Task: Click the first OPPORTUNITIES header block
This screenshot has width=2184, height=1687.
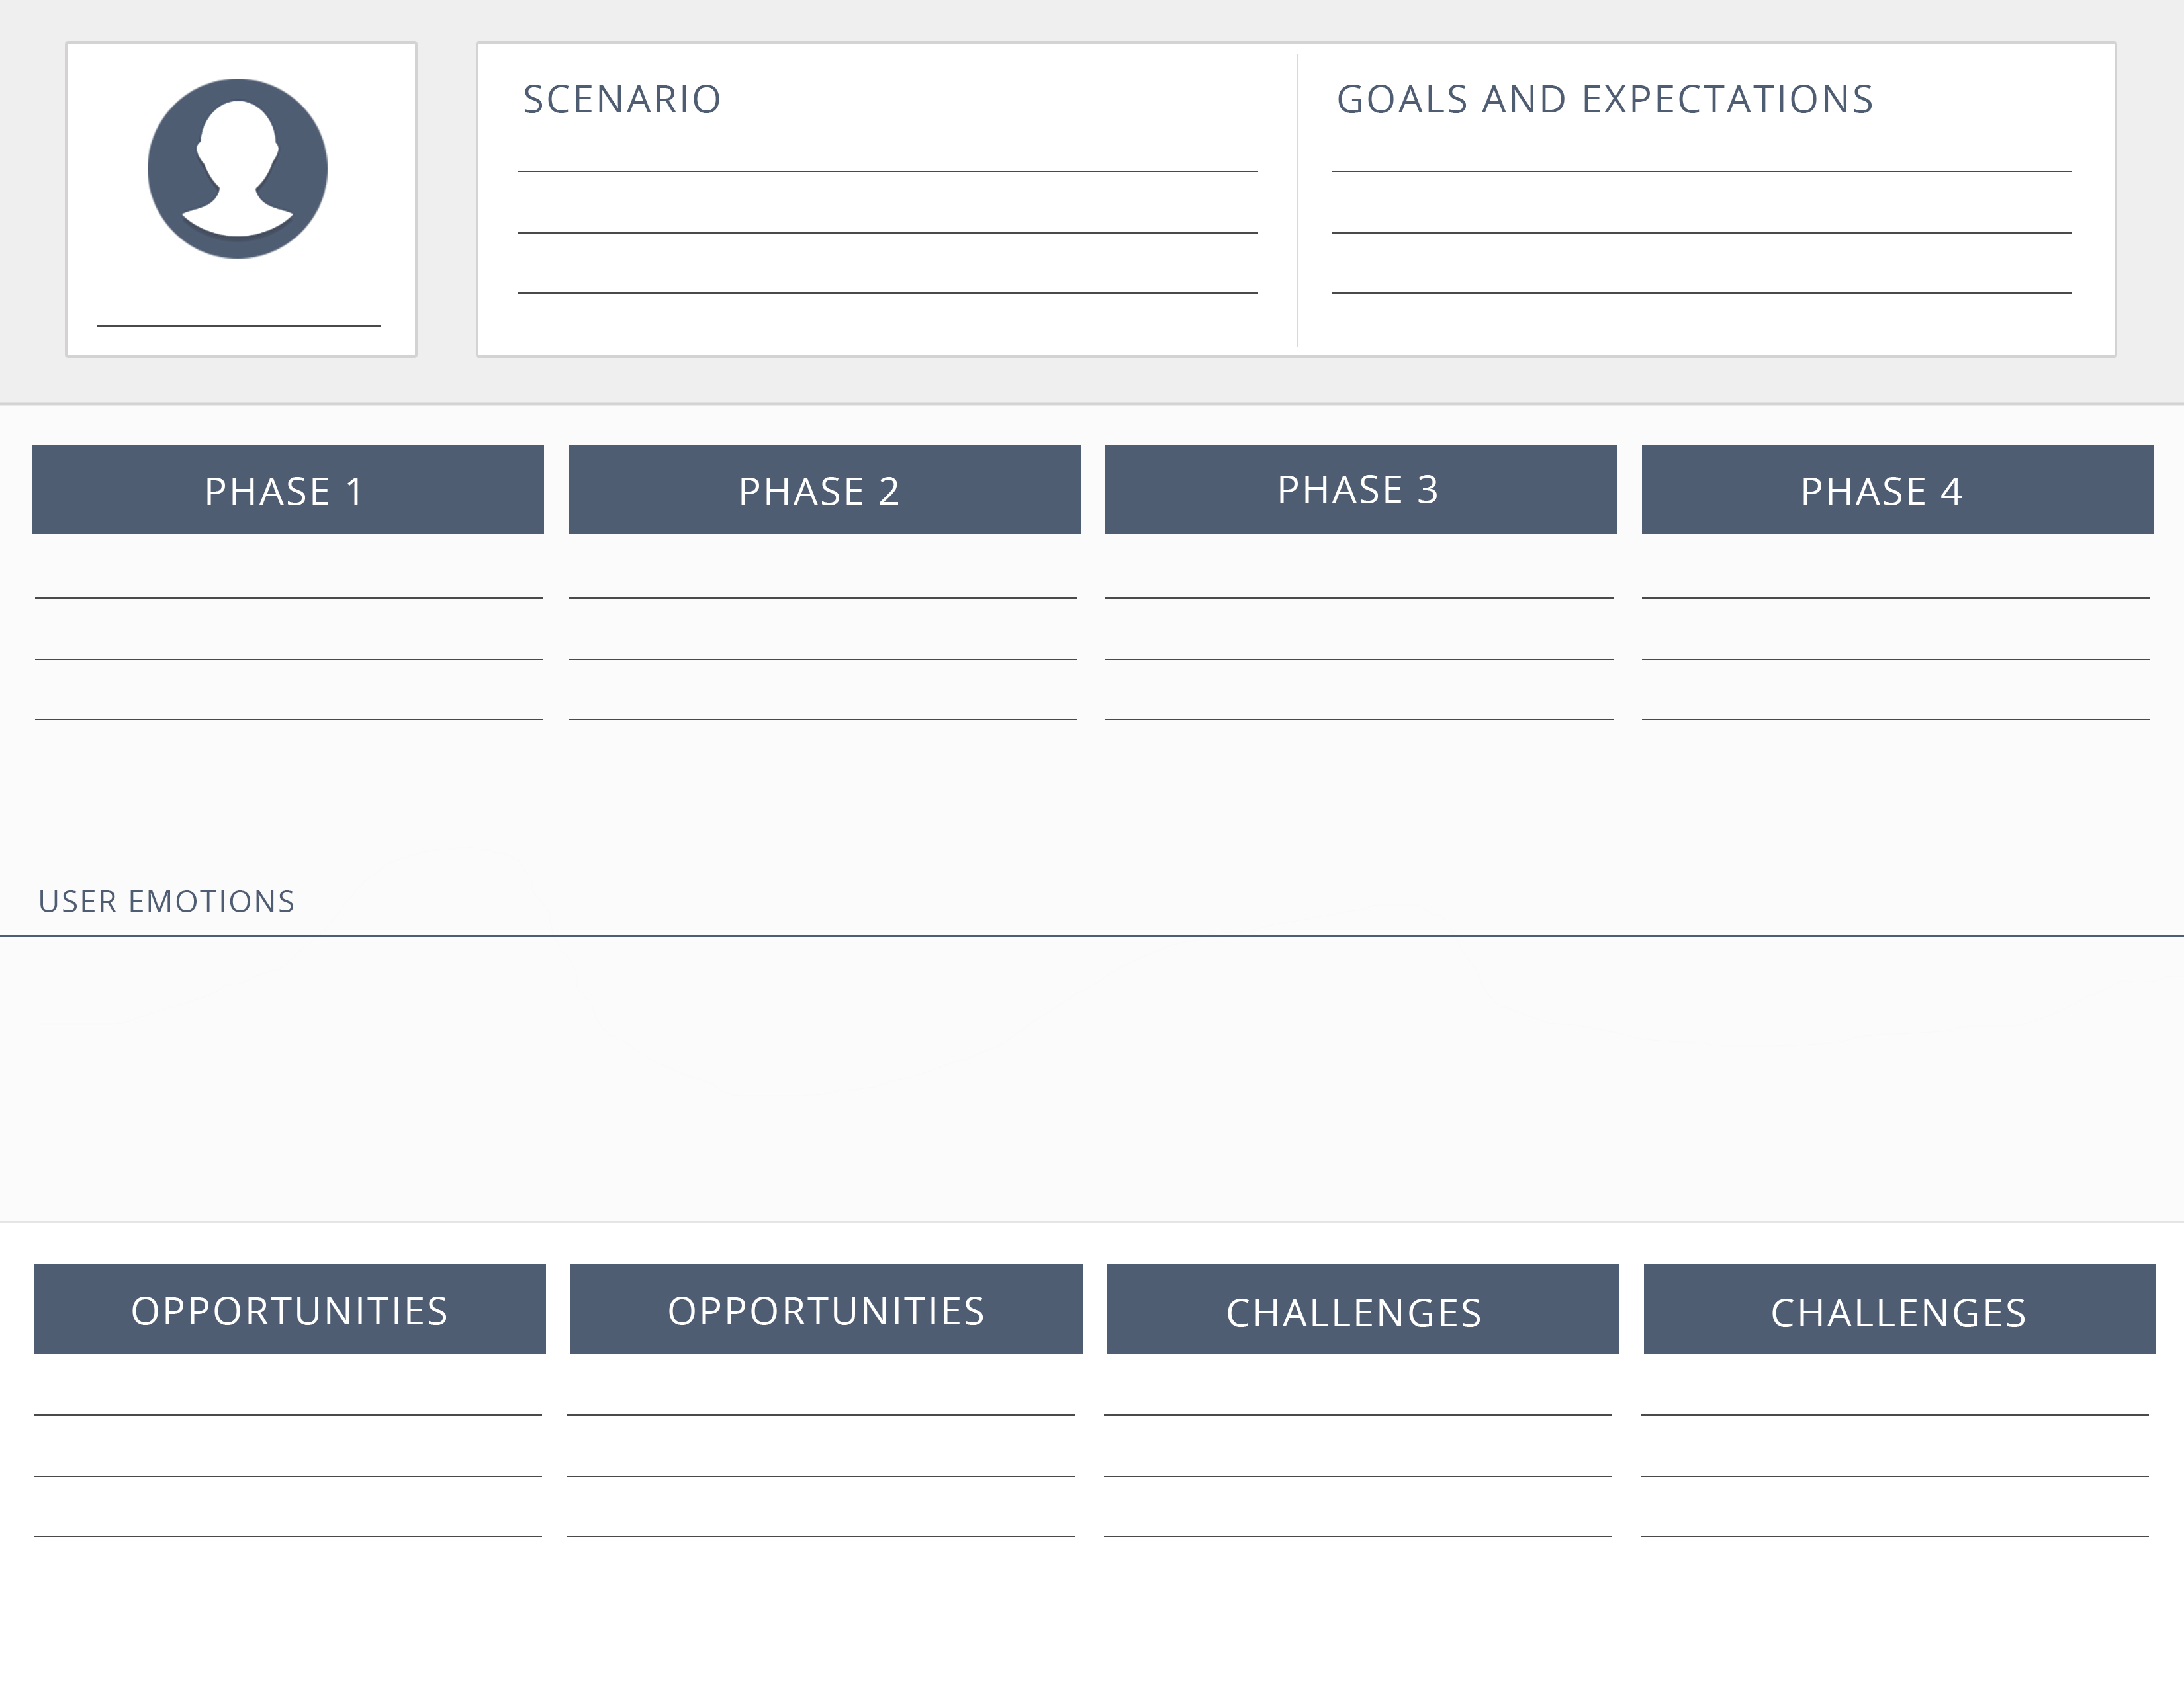Action: pos(289,1309)
